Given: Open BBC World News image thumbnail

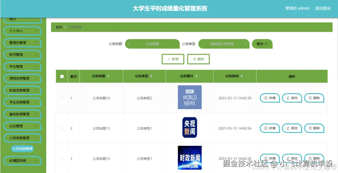Looking at the screenshot, I should pyautogui.click(x=190, y=97).
